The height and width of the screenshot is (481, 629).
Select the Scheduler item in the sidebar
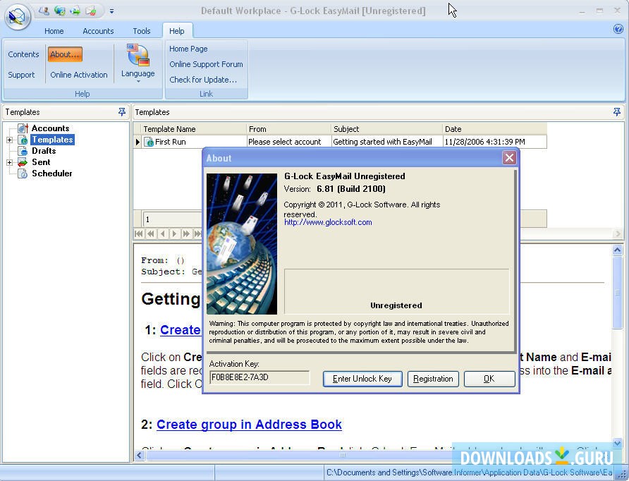[x=52, y=173]
